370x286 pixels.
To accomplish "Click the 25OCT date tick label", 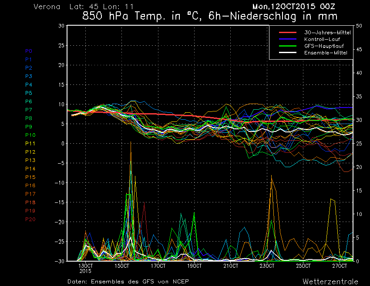I will coord(303,266).
